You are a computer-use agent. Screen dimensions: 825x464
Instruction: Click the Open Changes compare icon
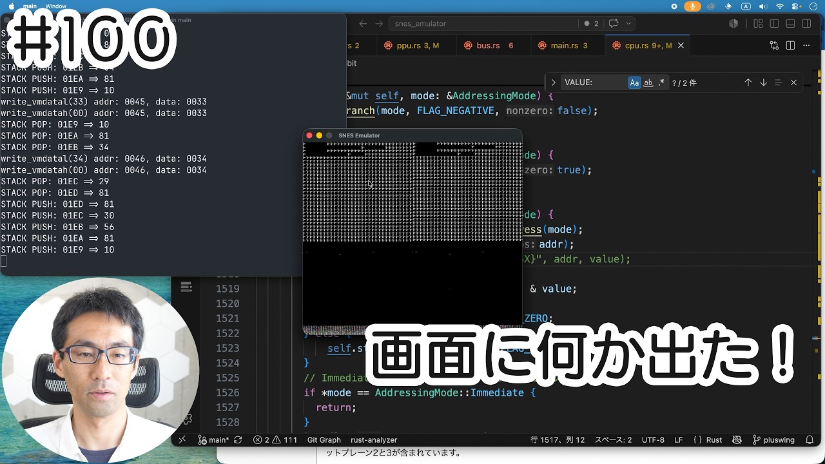coord(774,46)
